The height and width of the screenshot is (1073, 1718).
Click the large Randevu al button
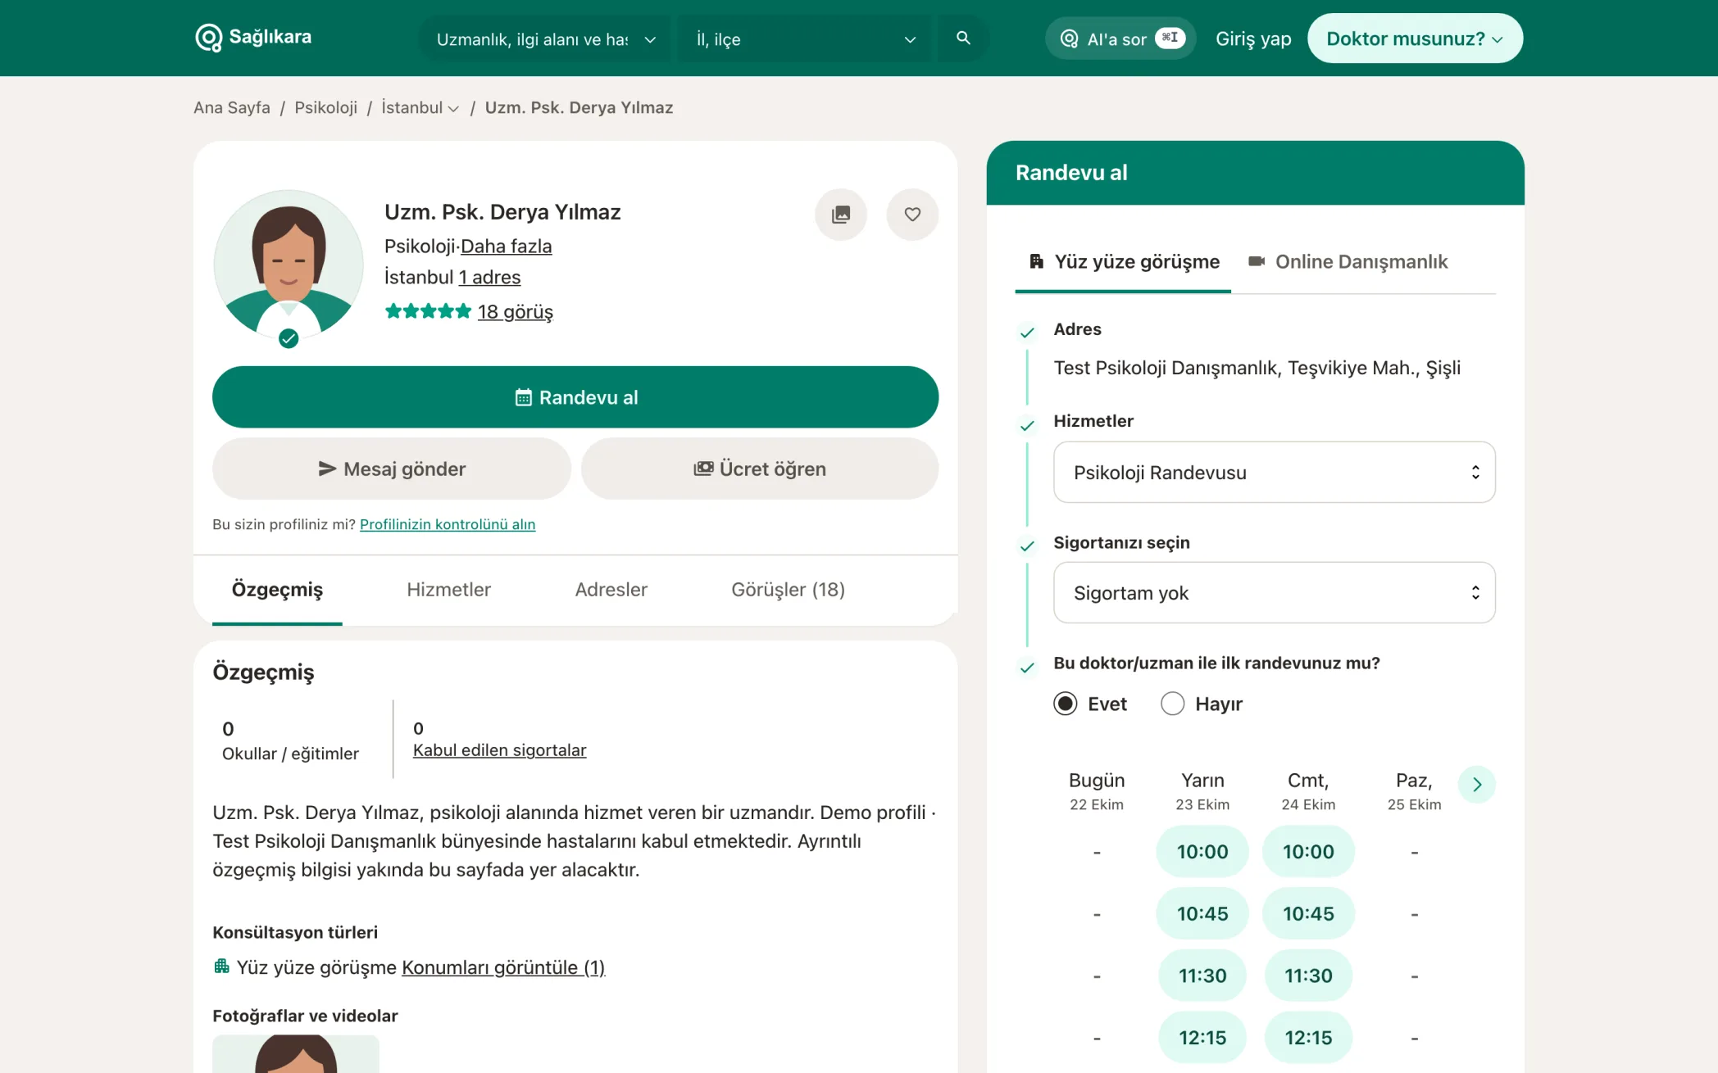(x=575, y=397)
